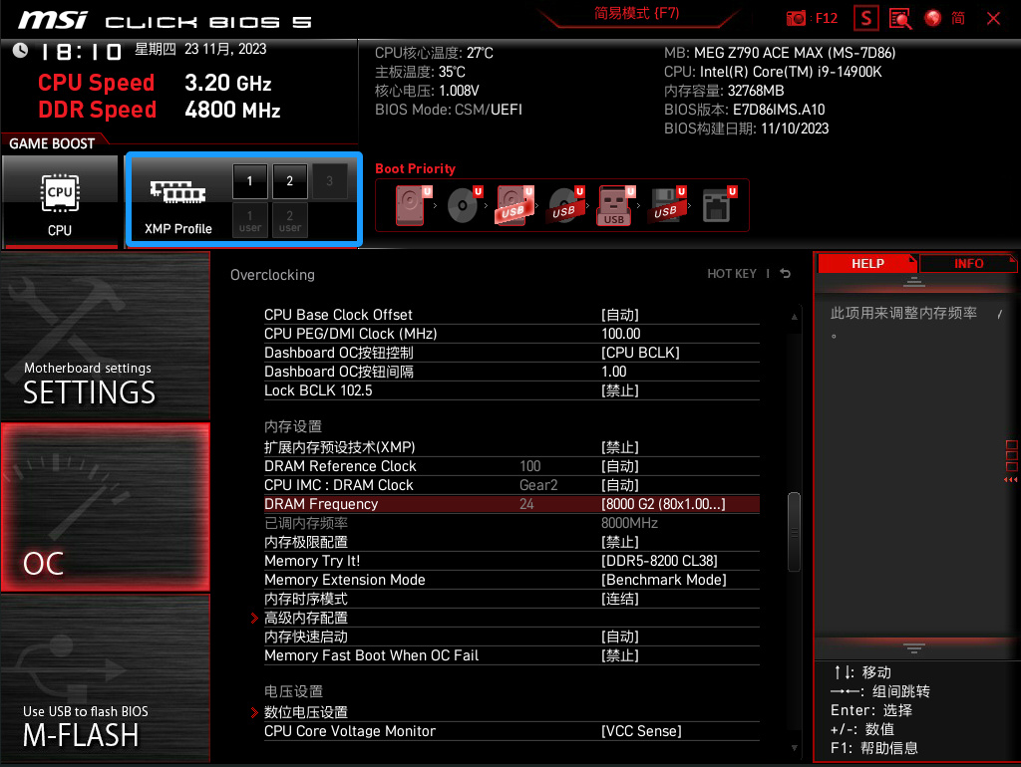1021x767 pixels.
Task: Open Memory Extension Mode Benchmark dropdown
Action: 664,580
